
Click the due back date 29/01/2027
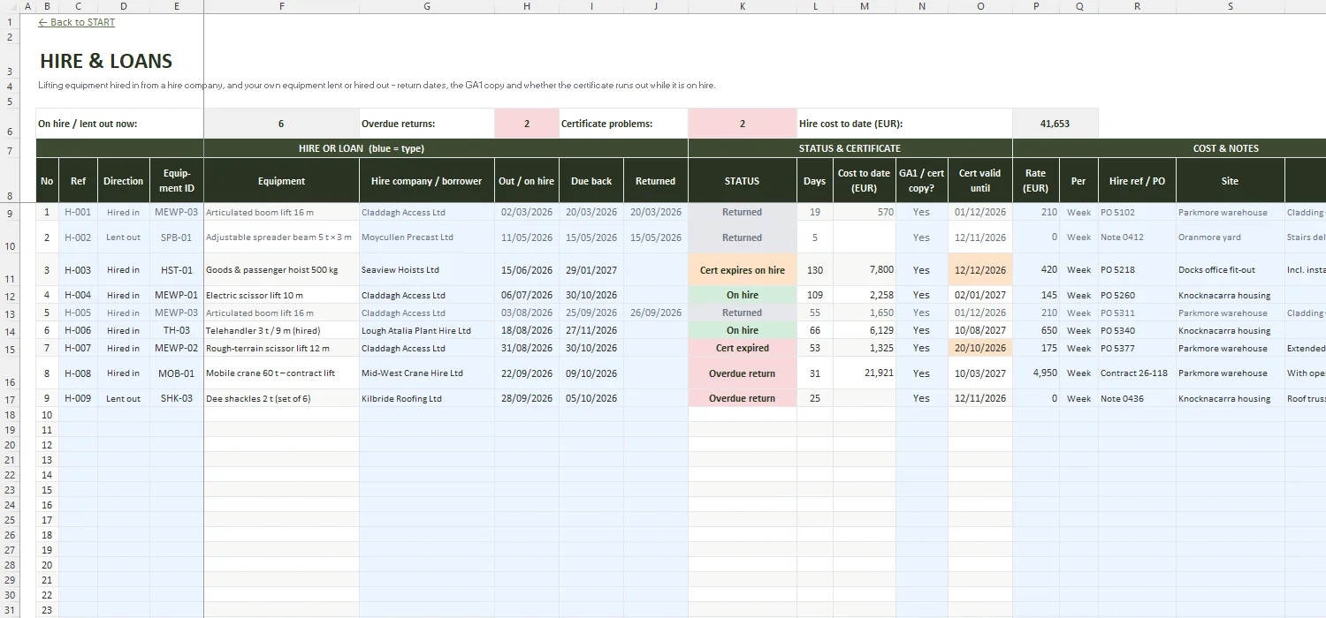tap(591, 270)
